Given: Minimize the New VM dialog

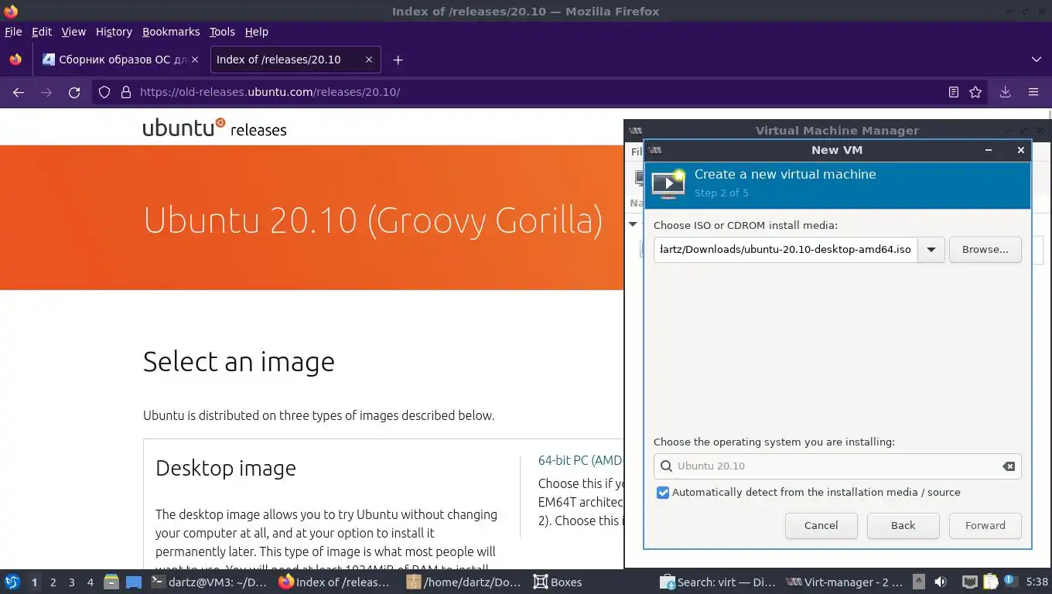Looking at the screenshot, I should coord(989,150).
